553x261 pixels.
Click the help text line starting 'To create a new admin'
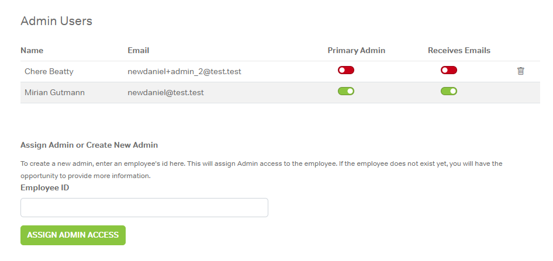(261, 163)
